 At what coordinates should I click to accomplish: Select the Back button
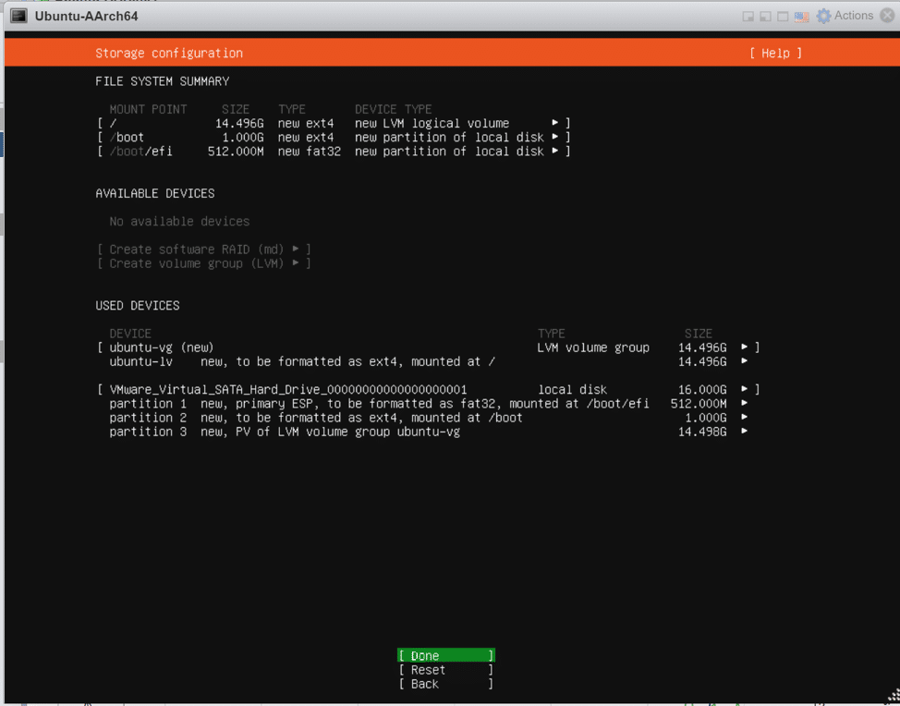point(446,684)
